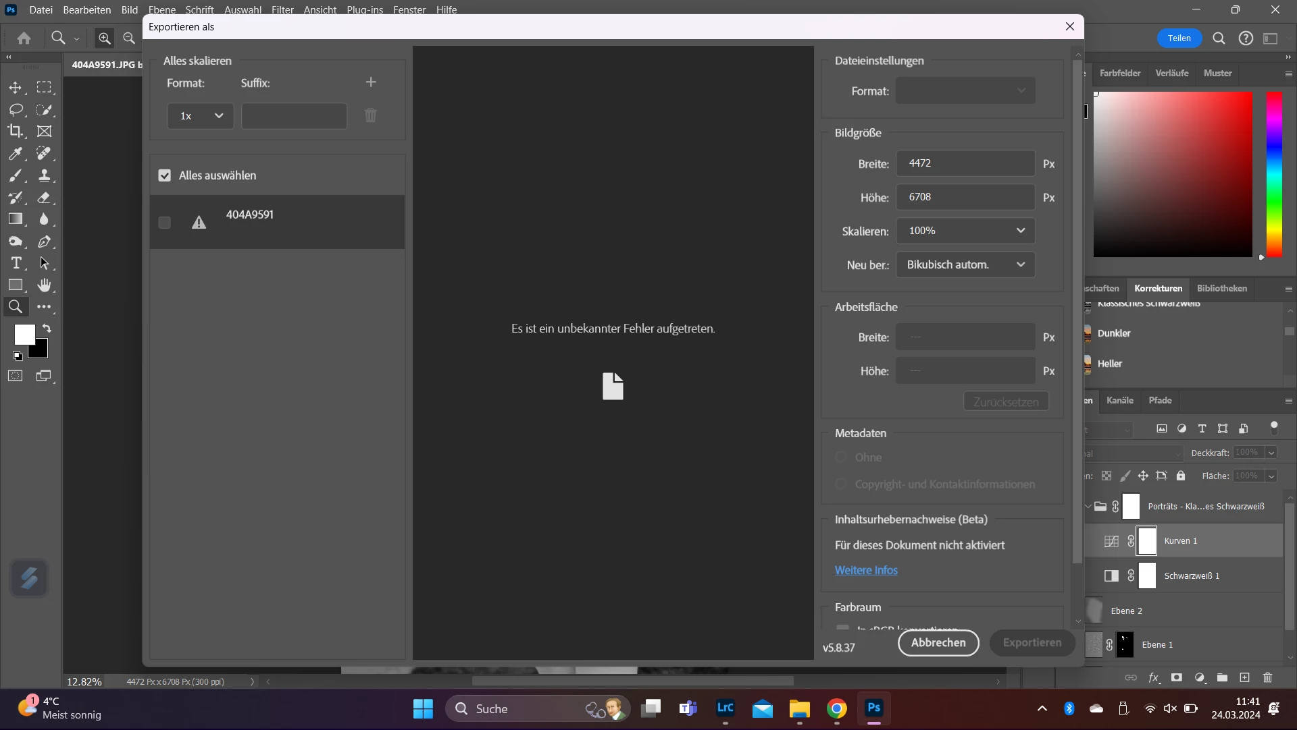
Task: Select the Hand tool
Action: (44, 285)
